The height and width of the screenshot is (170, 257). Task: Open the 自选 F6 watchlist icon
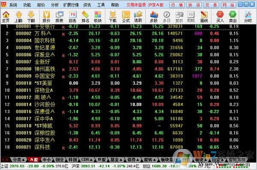(72, 17)
